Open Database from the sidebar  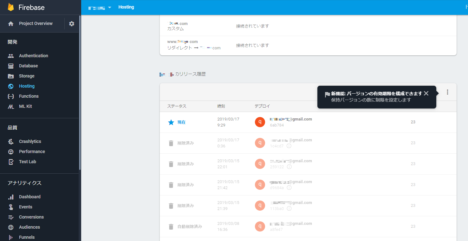click(x=28, y=66)
